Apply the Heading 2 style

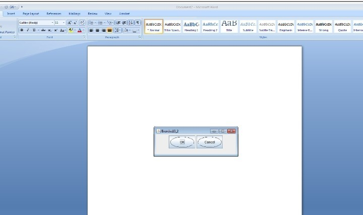pyautogui.click(x=210, y=26)
